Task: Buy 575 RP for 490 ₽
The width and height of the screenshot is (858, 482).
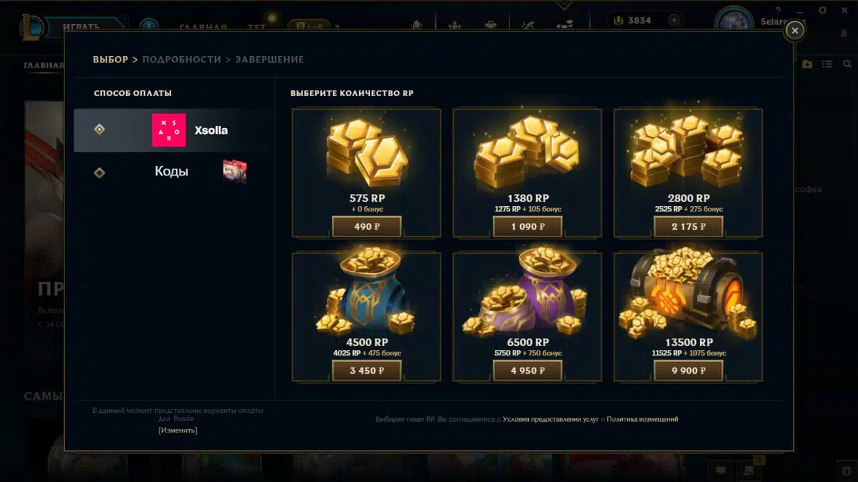Action: 367,226
